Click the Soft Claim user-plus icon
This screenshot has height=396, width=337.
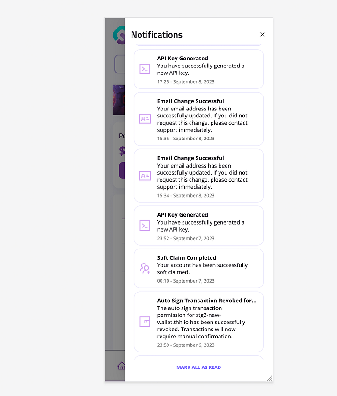tap(145, 268)
